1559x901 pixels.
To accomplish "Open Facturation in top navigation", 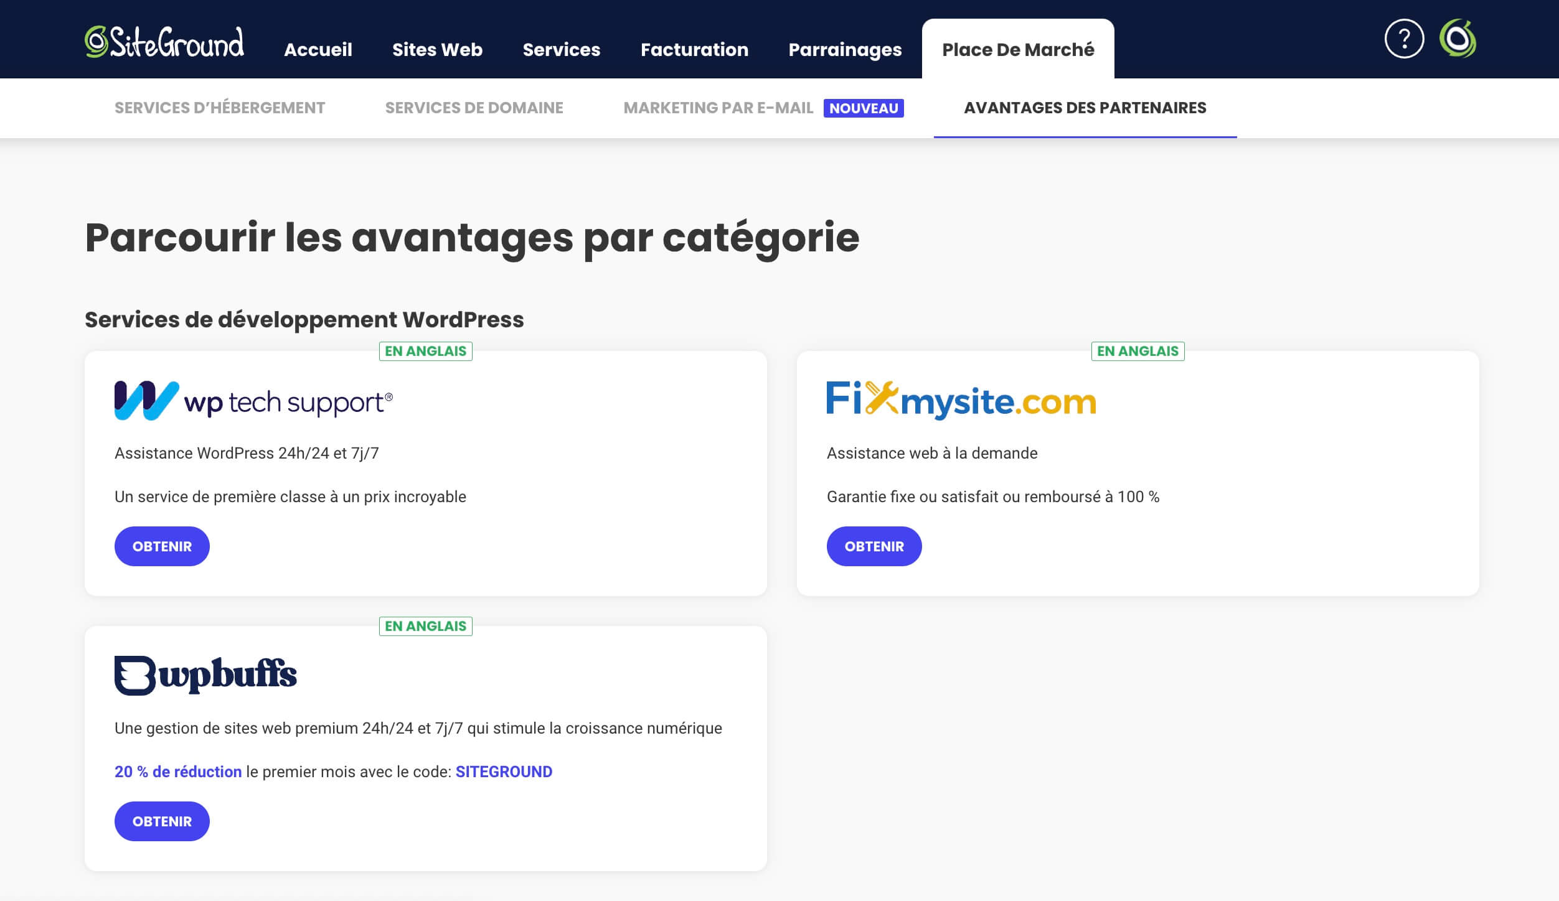I will 695,50.
